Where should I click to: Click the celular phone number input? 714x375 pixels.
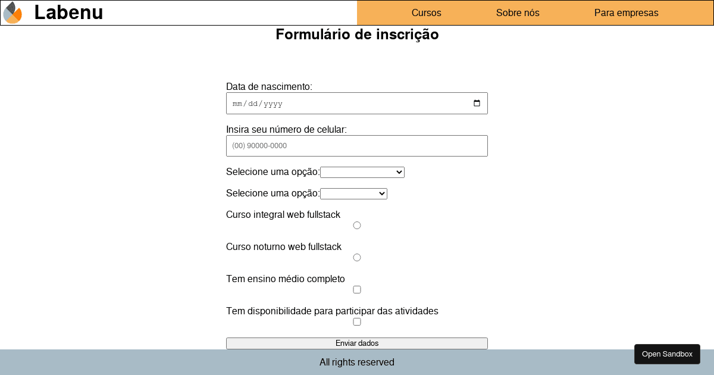(357, 146)
